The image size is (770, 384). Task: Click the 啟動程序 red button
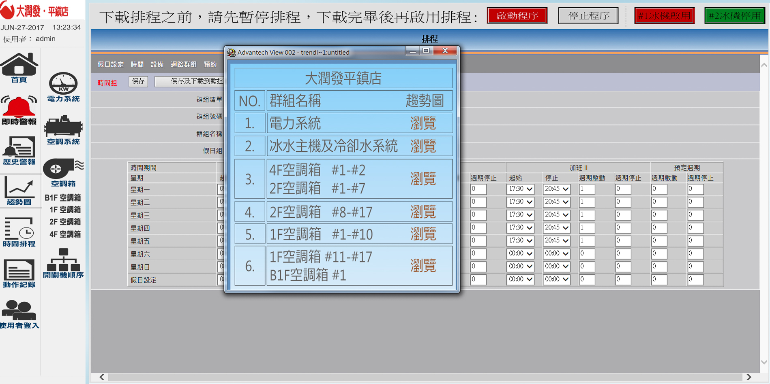pyautogui.click(x=517, y=16)
